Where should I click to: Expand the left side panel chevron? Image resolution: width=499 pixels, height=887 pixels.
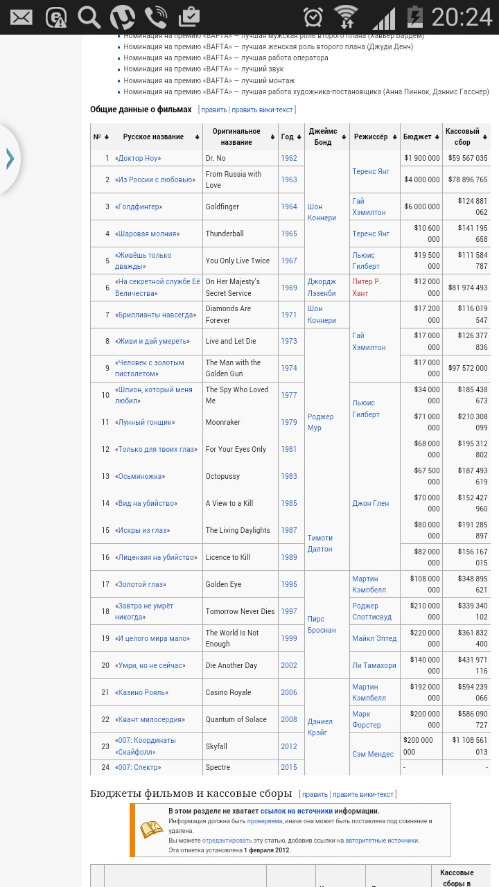pyautogui.click(x=10, y=159)
